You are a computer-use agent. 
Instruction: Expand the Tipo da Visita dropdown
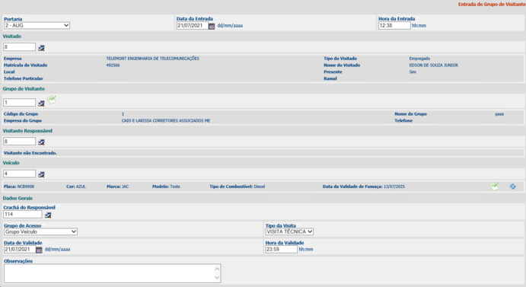289,231
